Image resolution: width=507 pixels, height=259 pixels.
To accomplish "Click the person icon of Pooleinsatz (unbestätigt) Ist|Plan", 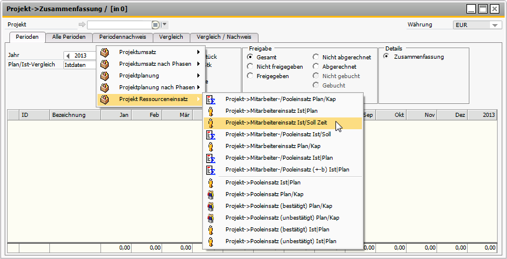I will click(x=211, y=241).
